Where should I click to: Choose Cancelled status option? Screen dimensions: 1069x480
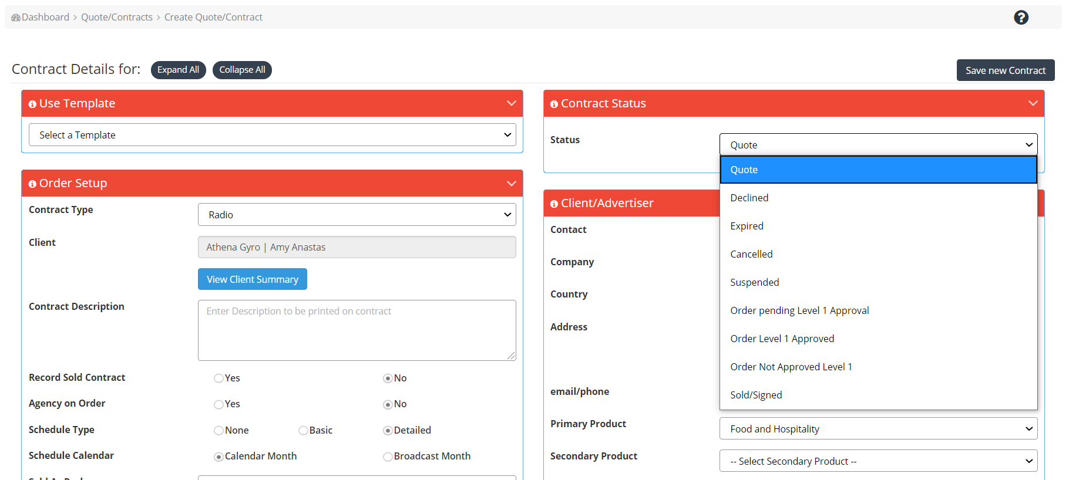pos(878,254)
